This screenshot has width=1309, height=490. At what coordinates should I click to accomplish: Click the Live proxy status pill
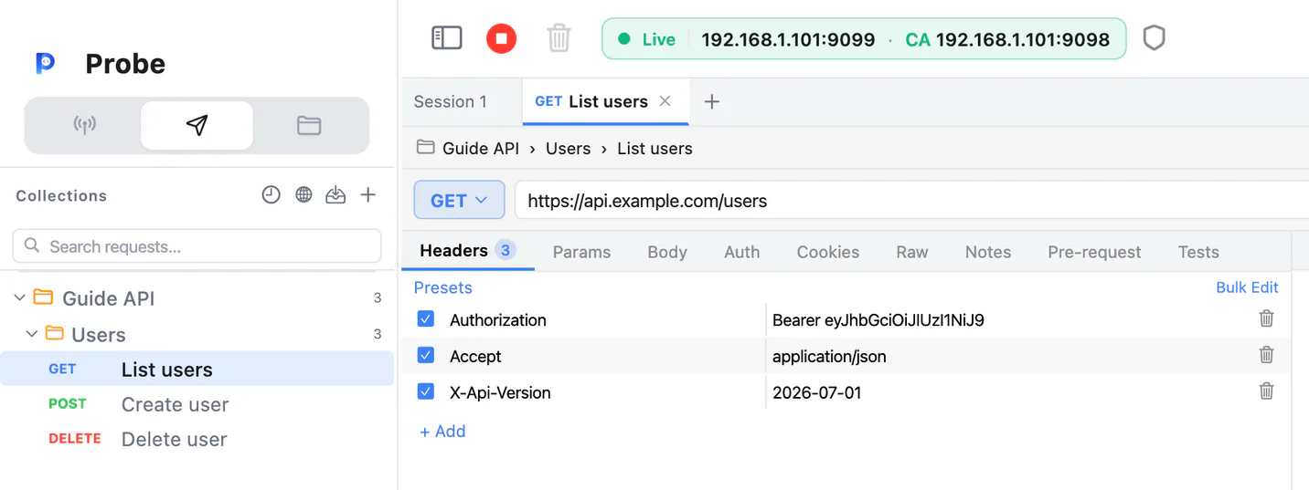coord(864,38)
